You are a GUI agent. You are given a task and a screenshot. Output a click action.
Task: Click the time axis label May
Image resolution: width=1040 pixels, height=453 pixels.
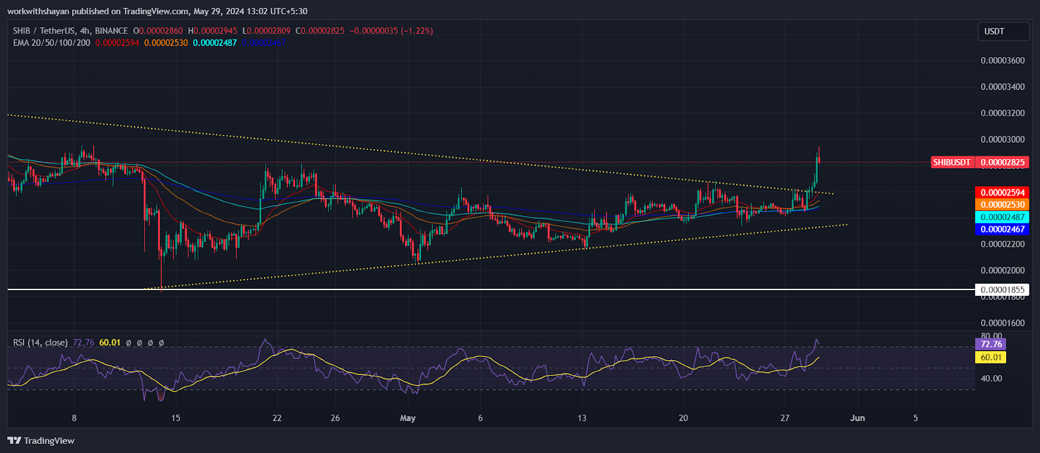coord(408,418)
